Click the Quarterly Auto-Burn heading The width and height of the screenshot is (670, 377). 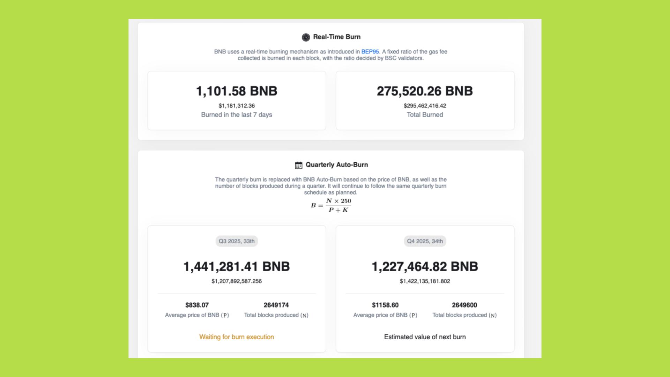coord(336,165)
